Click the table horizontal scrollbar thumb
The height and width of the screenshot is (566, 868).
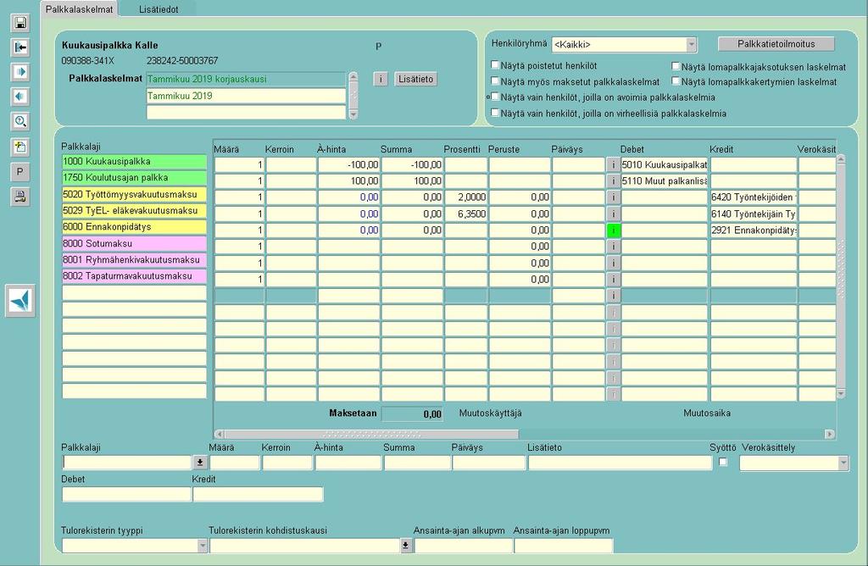[371, 435]
